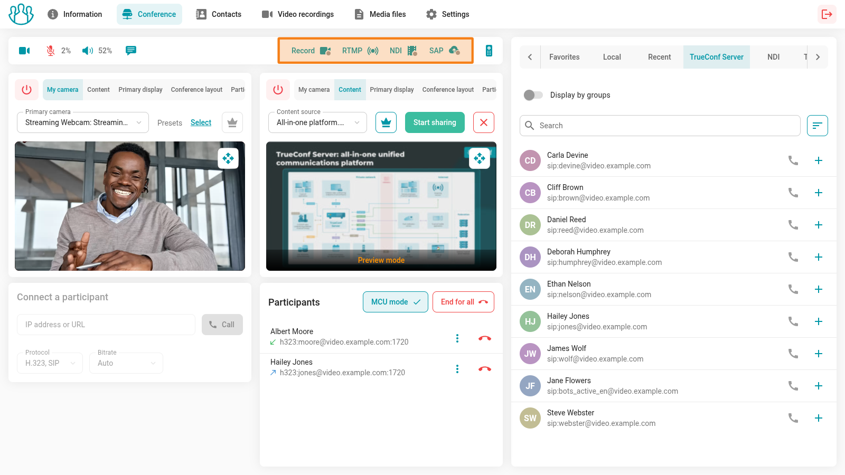
Task: Switch to the Local contacts tab
Action: [612, 57]
